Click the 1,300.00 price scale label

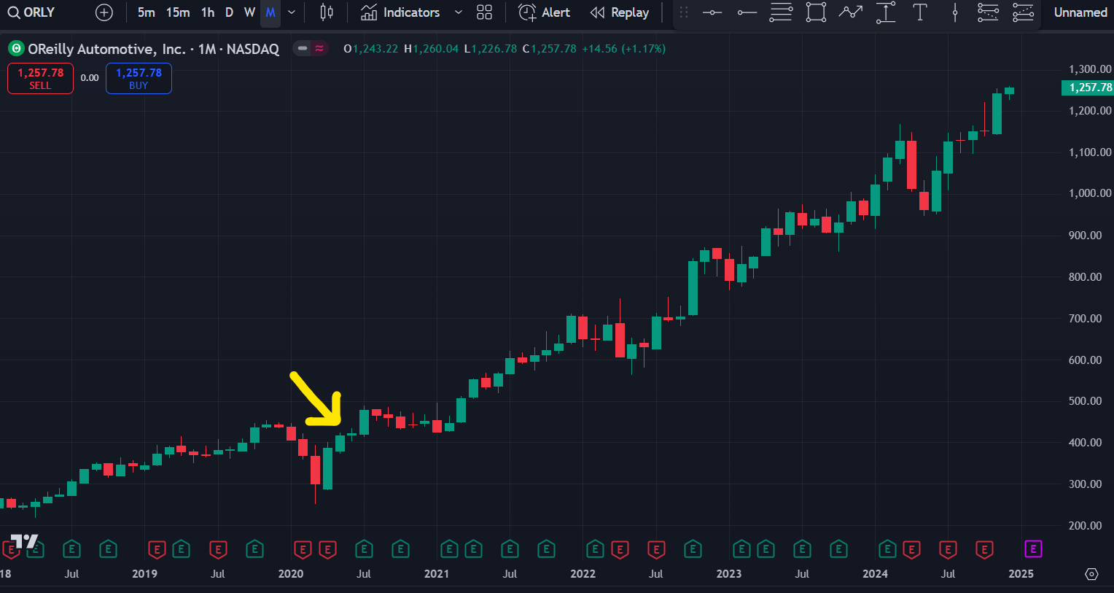click(x=1090, y=69)
